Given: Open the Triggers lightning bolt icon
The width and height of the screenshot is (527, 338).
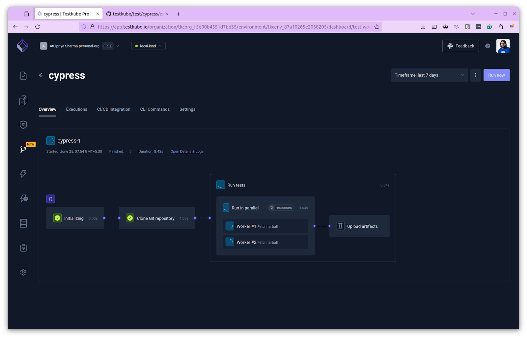Looking at the screenshot, I should tap(23, 174).
